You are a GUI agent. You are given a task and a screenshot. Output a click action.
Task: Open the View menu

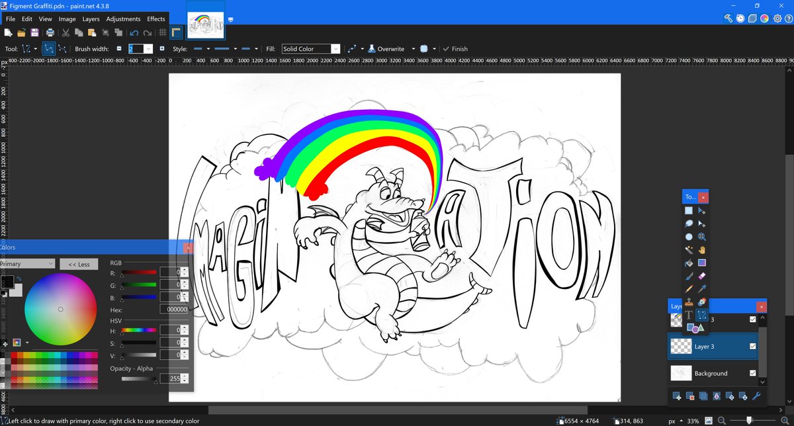(45, 19)
